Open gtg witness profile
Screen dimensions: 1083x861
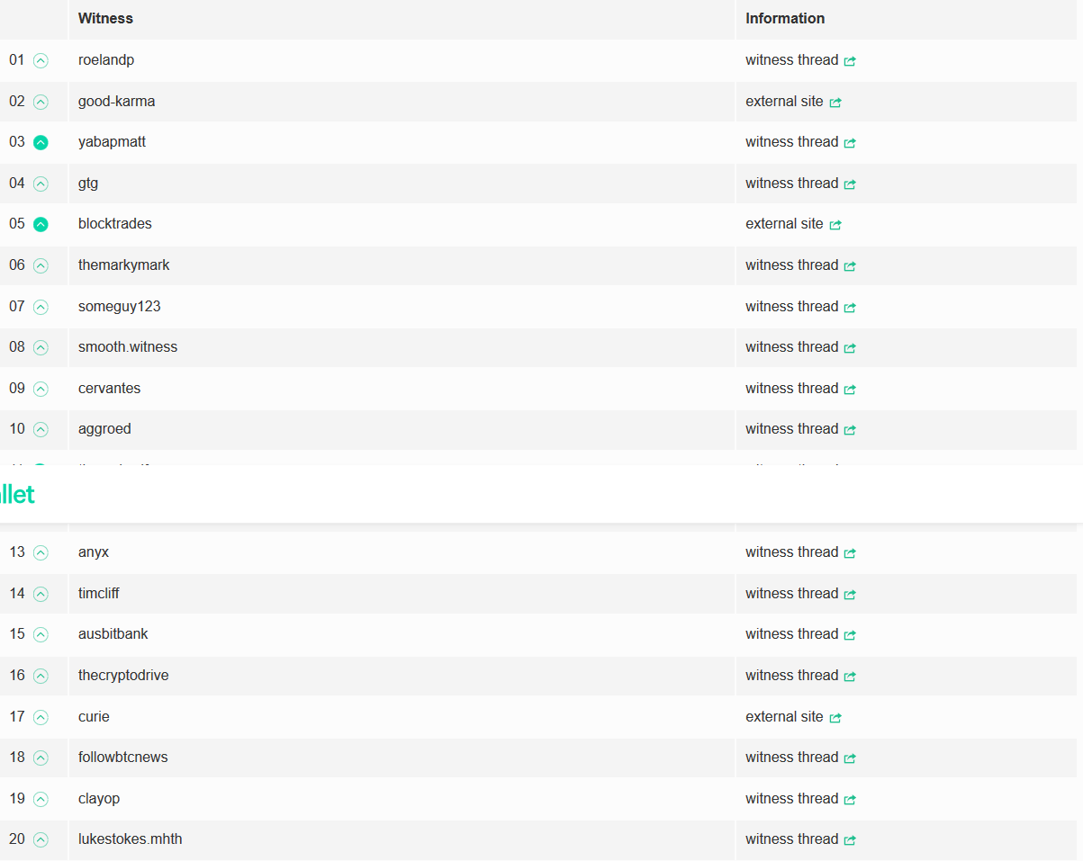tap(88, 184)
